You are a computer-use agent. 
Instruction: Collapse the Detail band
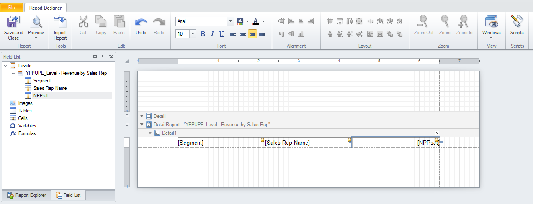point(142,116)
